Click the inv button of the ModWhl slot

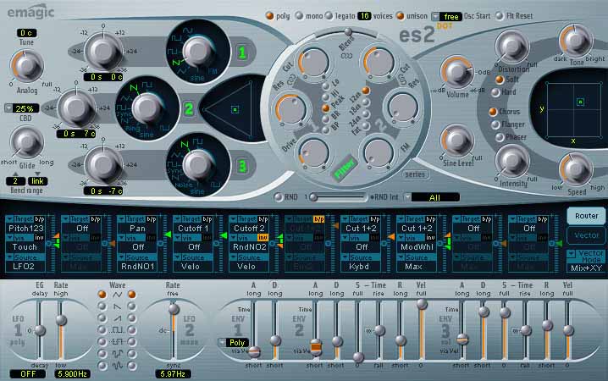pyautogui.click(x=430, y=238)
